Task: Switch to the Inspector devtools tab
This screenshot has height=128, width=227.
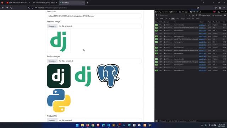Action: pos(164,12)
